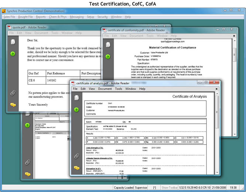Screen dimensions: 246x192
Task: Click the Adobe PDF icon in certificate of analysis title bar
Action: point(73,83)
